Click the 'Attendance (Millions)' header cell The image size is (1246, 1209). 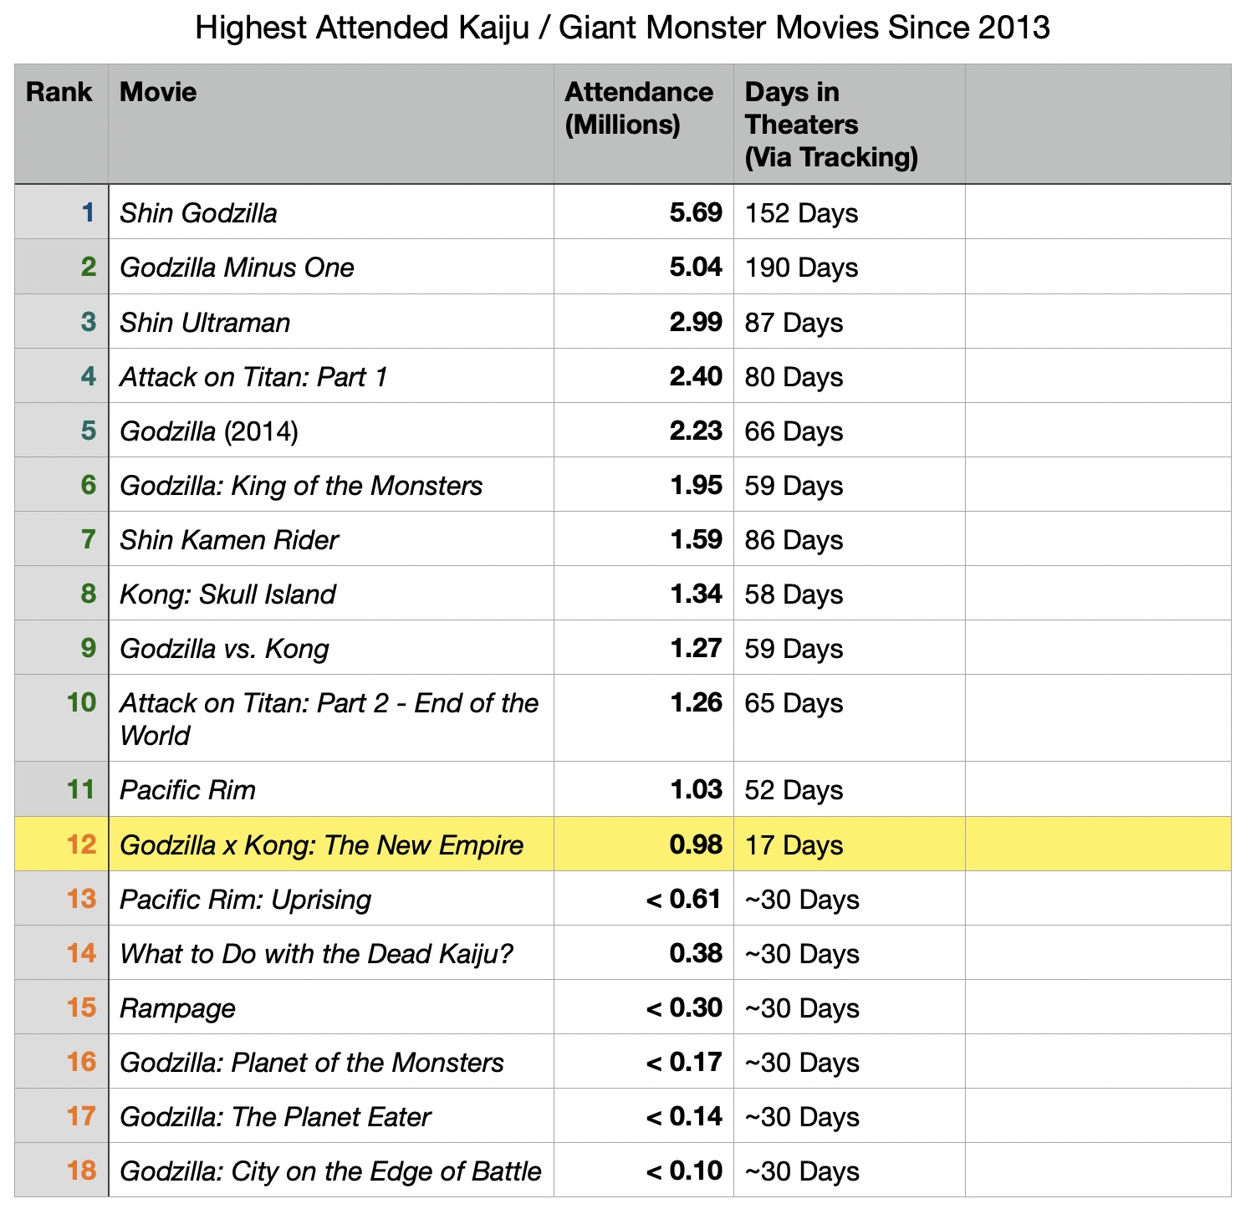point(644,124)
